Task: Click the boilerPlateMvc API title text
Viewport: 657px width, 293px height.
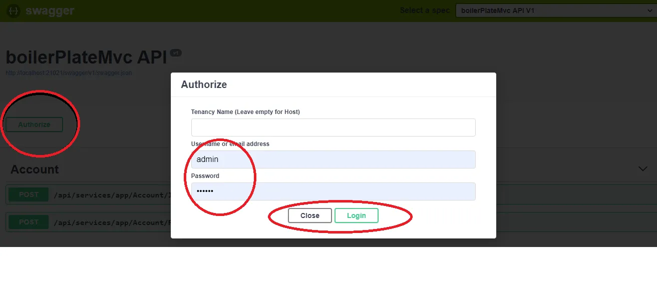Action: click(x=86, y=57)
